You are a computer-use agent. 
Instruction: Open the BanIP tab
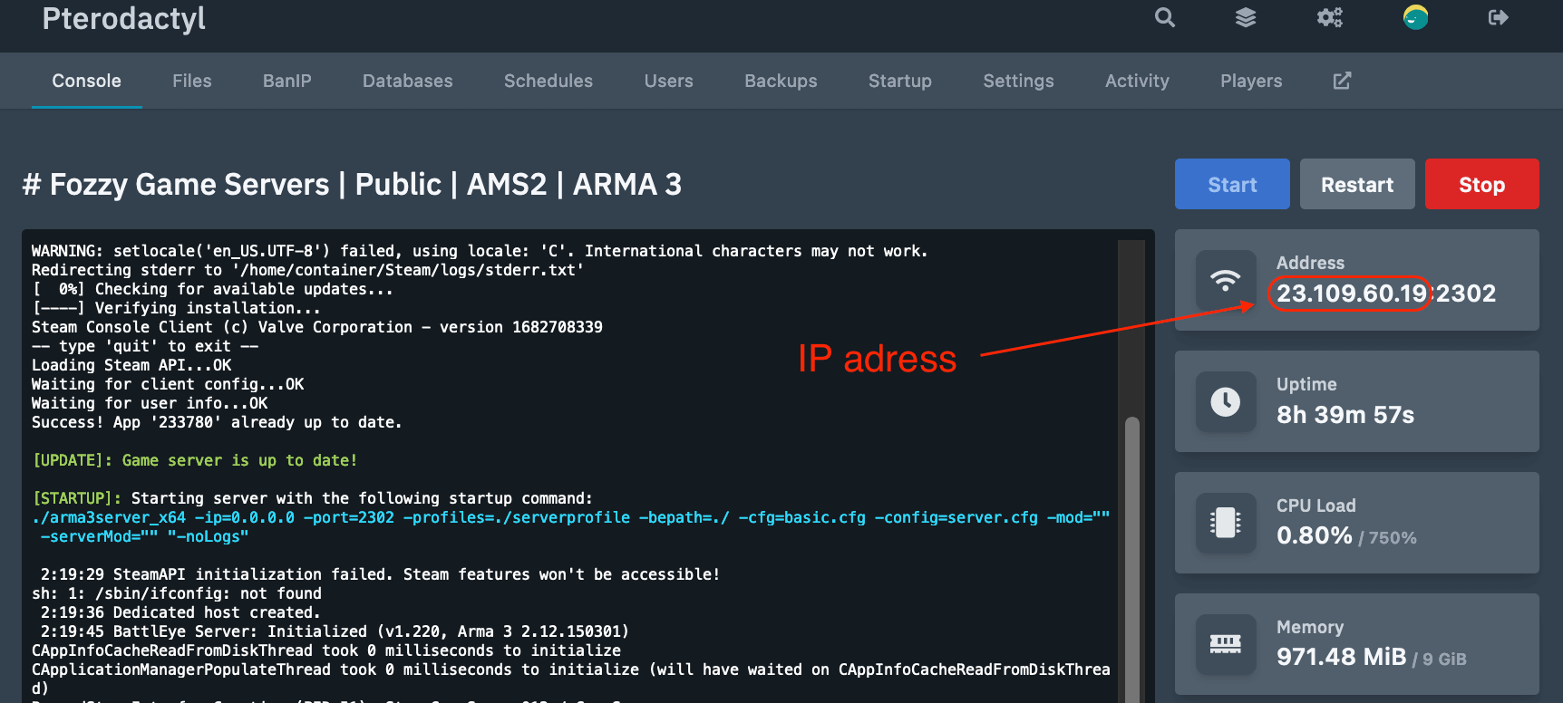point(287,81)
